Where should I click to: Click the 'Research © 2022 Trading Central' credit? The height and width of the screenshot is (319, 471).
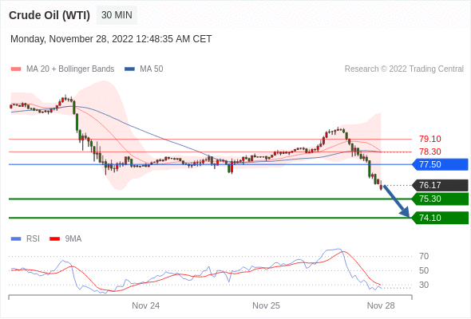pyautogui.click(x=404, y=69)
